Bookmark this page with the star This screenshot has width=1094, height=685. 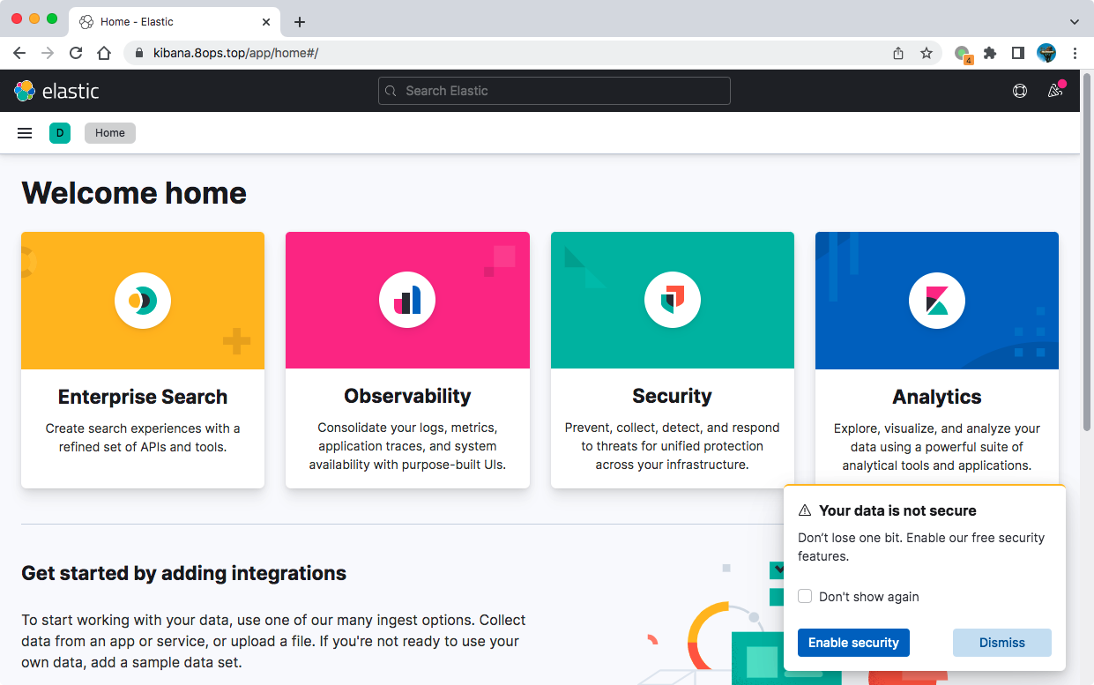pos(927,53)
